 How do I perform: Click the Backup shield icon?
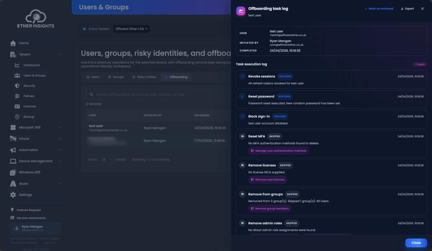[17, 117]
